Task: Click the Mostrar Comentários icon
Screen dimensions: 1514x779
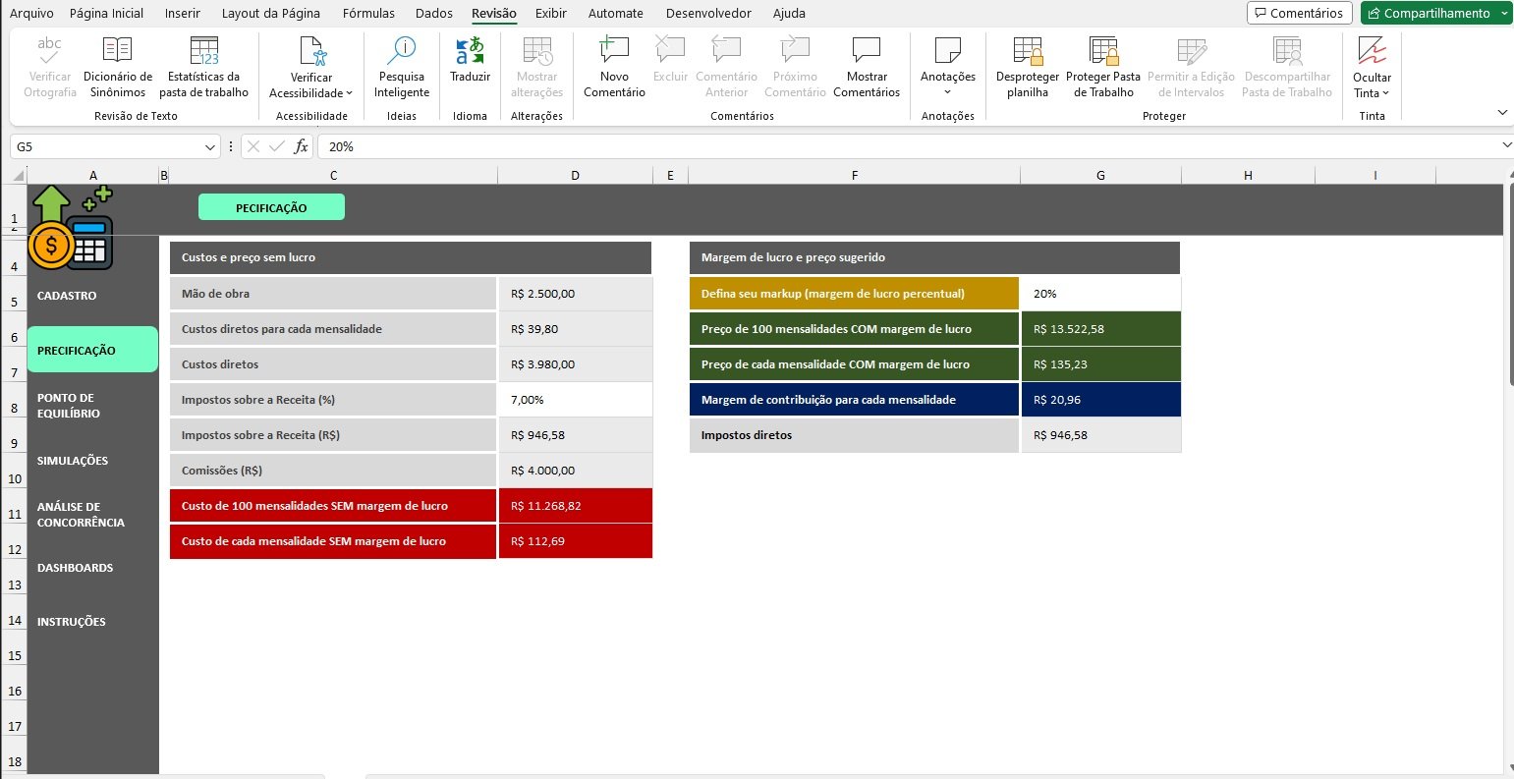Action: tap(866, 51)
